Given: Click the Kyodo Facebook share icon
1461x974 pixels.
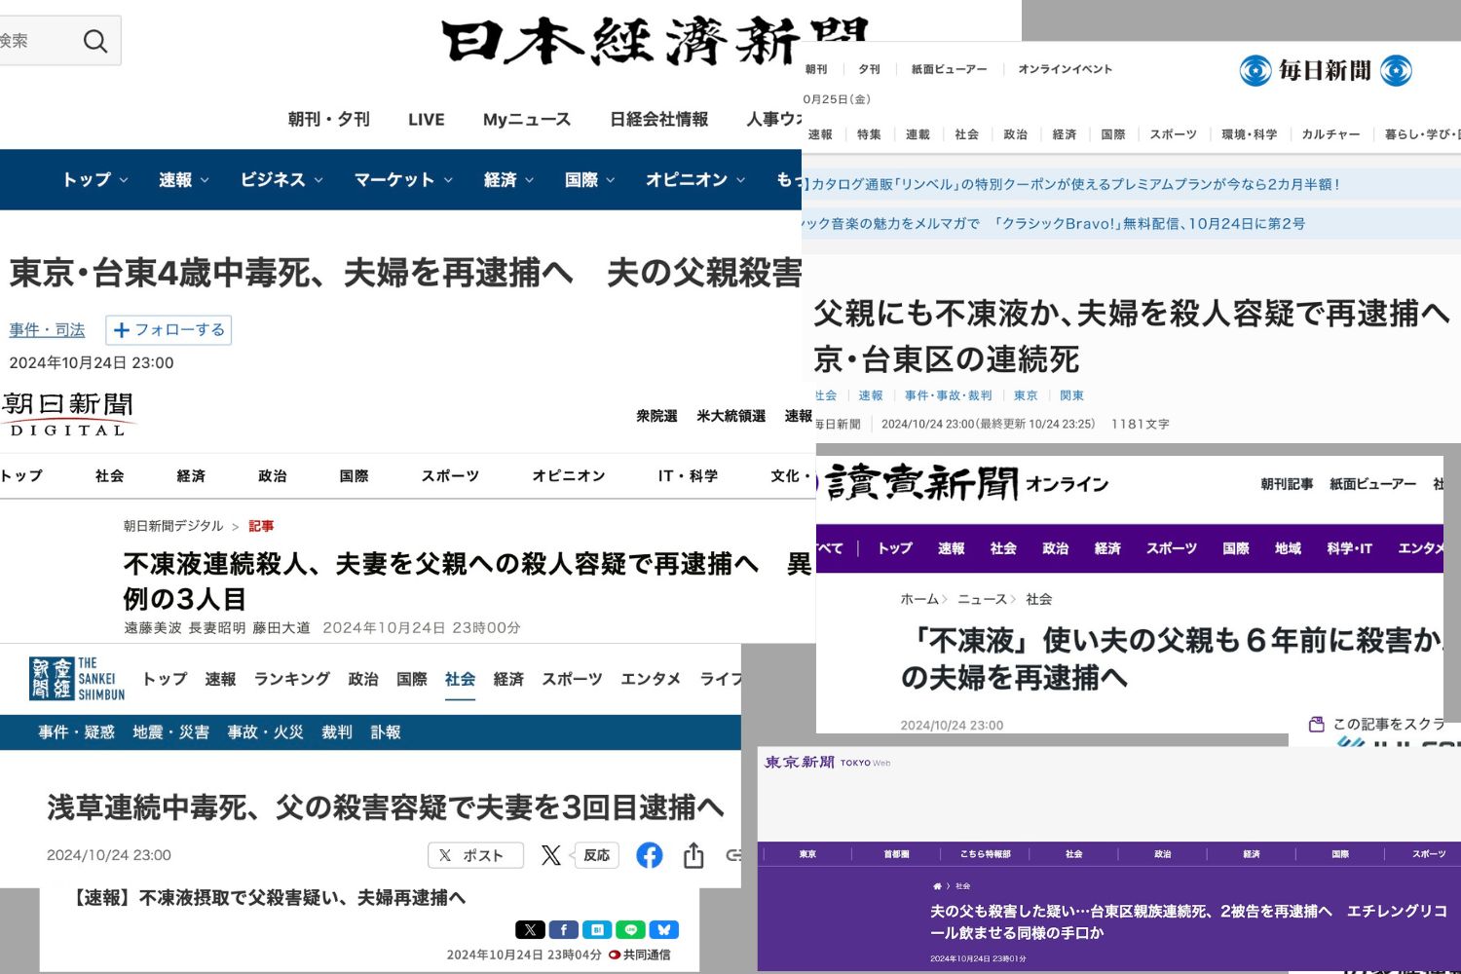Looking at the screenshot, I should point(563,930).
